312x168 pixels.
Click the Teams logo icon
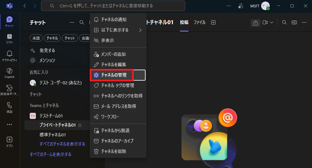coord(10,6)
